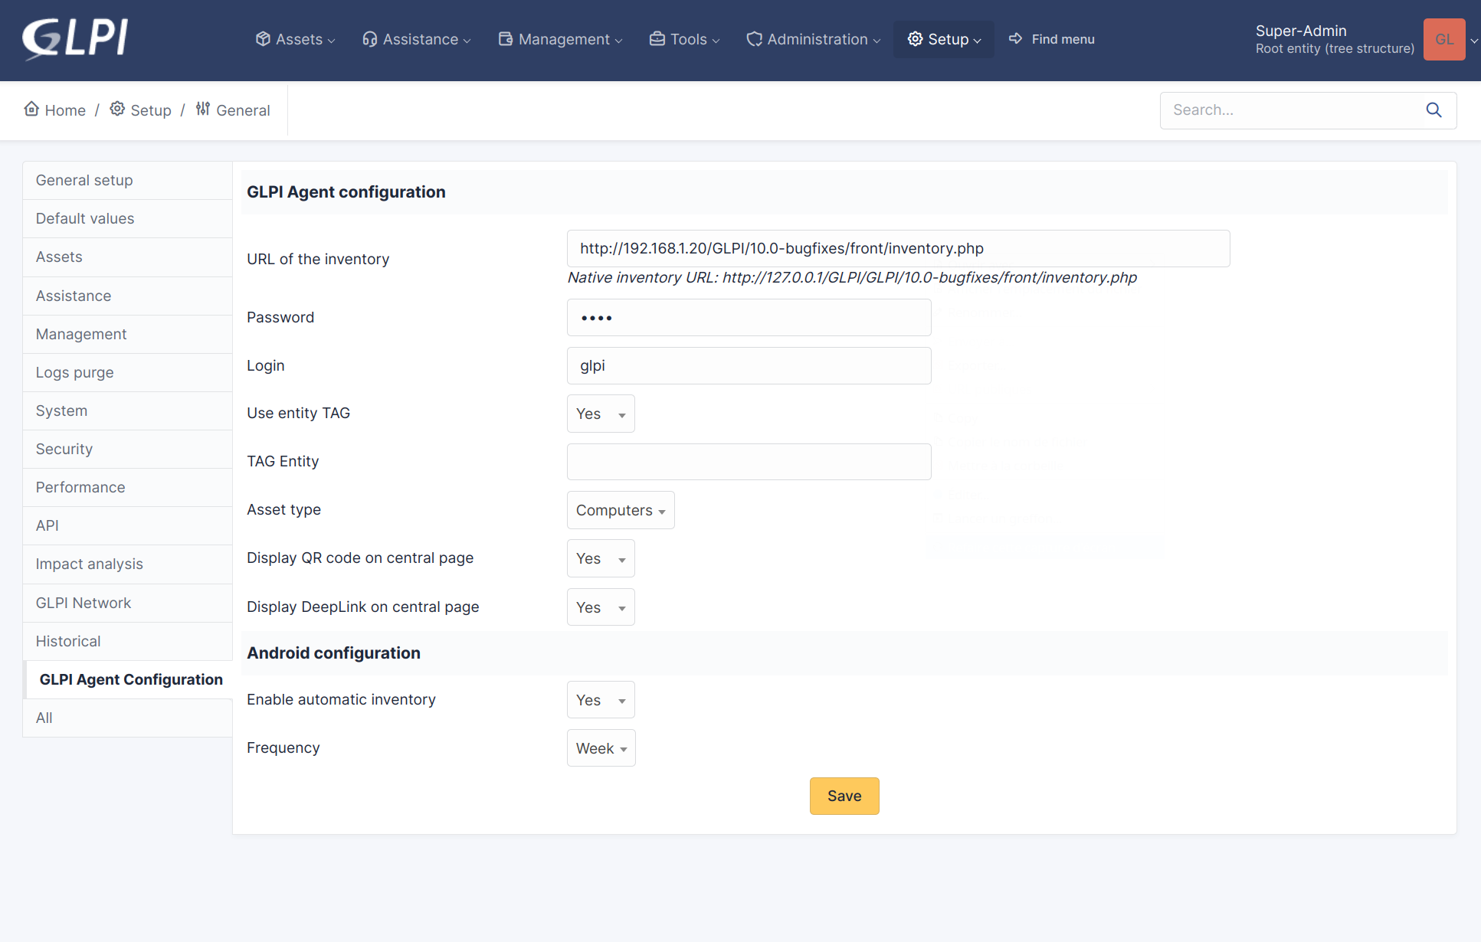1481x942 pixels.
Task: Open Enable automatic inventory dropdown
Action: [601, 700]
